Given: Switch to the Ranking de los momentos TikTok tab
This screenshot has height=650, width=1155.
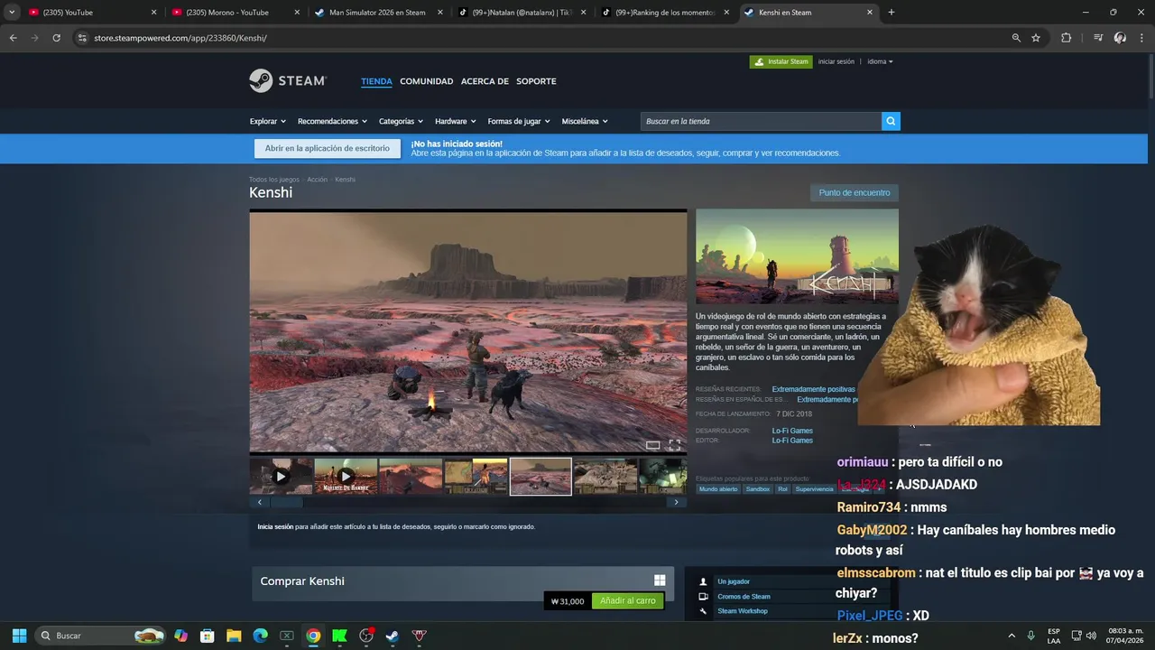Looking at the screenshot, I should (x=666, y=13).
